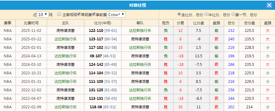Screen dimensions: 275x111
Task: Open score 116-86 of 2022-02-09 match
Action: coord(96,107)
